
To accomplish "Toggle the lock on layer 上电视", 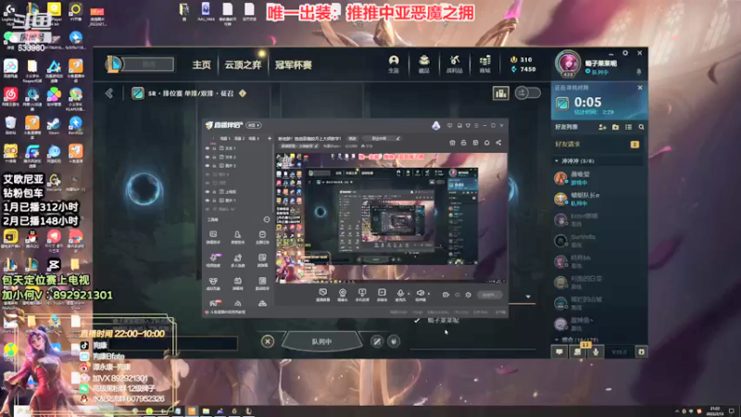I will [215, 192].
